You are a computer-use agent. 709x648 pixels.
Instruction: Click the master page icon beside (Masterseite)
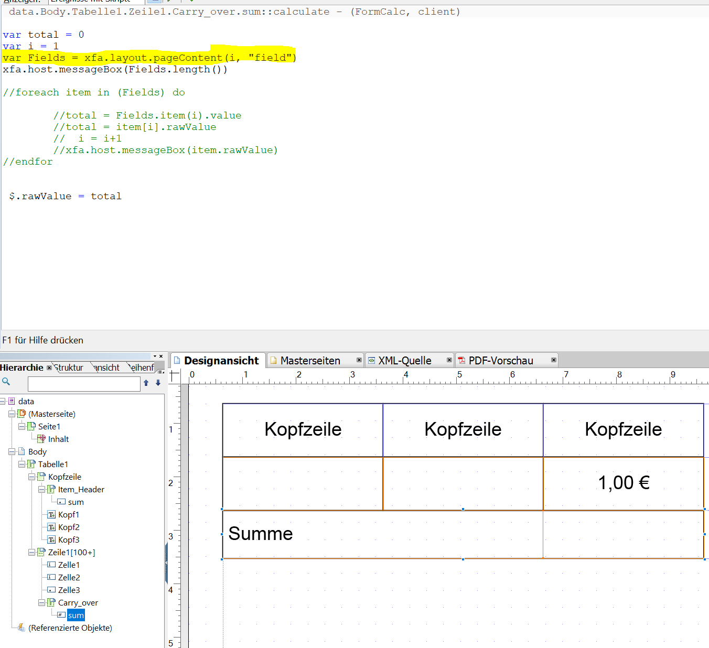click(x=21, y=414)
